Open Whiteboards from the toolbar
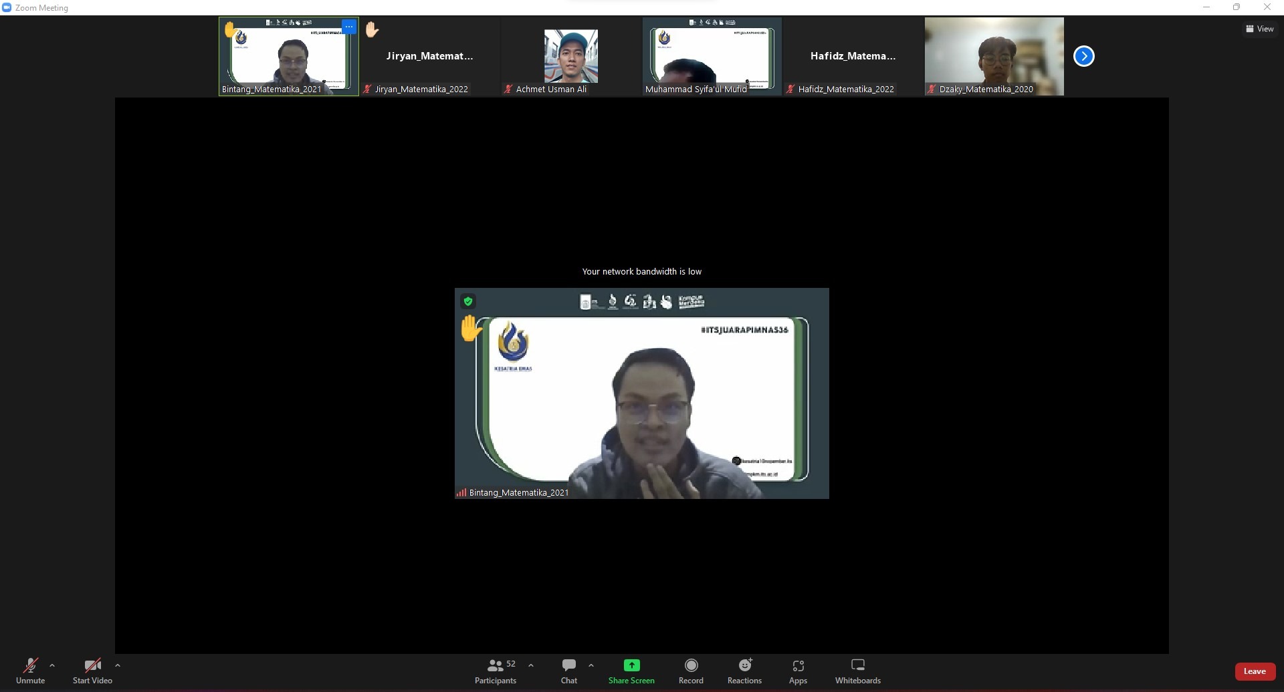 [857, 671]
